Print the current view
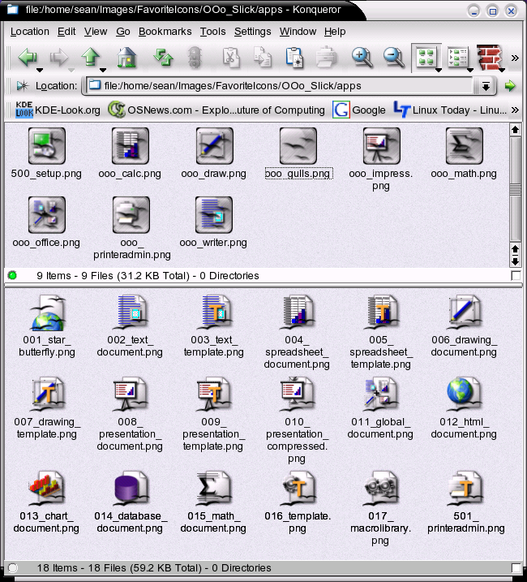Viewport: 527px width, 582px height. [326, 58]
